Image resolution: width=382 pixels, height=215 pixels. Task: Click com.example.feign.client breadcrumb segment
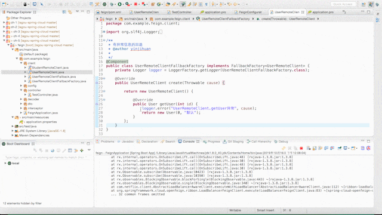172,19
